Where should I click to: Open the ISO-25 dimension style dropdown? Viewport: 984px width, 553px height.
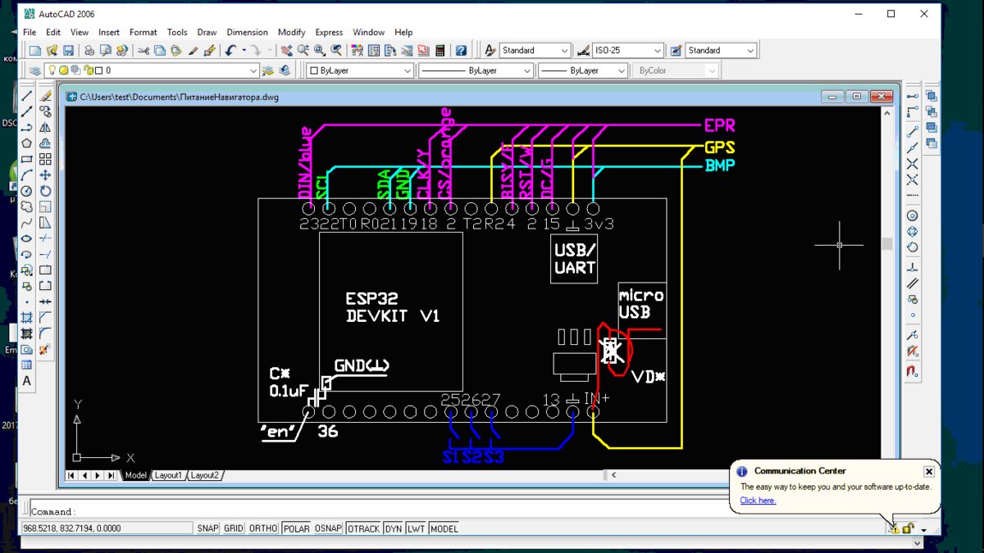pyautogui.click(x=627, y=50)
